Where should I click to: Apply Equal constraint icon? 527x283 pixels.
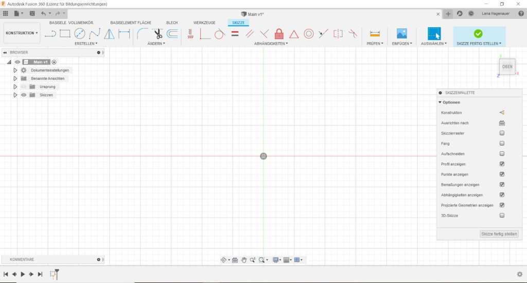click(x=235, y=33)
